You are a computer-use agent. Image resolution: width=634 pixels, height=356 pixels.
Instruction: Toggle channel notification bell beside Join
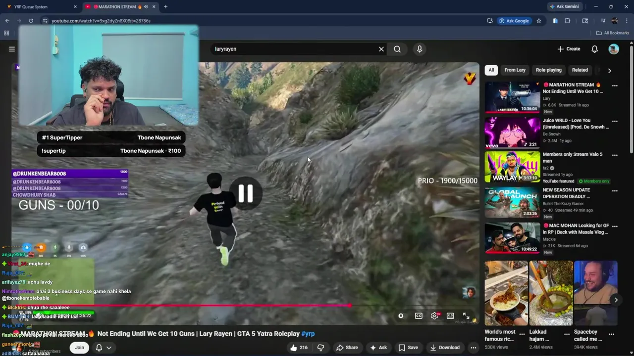(x=99, y=348)
